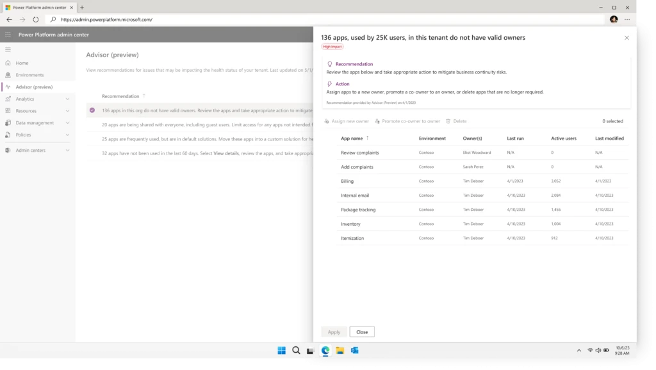The height and width of the screenshot is (370, 656).
Task: Refresh the page with the reload icon
Action: (x=35, y=19)
